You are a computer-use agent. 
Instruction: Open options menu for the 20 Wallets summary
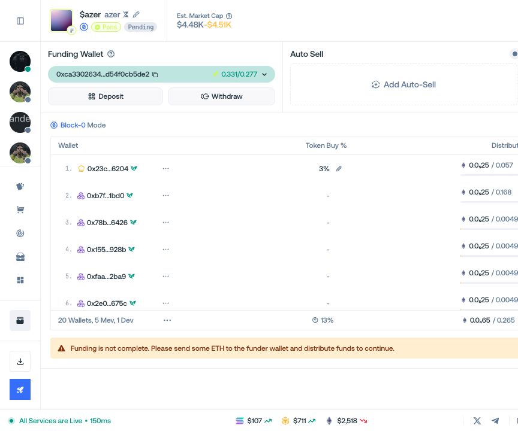(167, 320)
